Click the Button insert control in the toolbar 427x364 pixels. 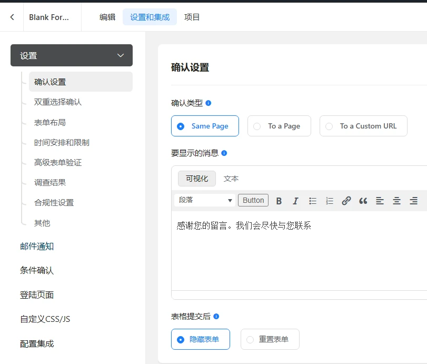[x=253, y=200]
